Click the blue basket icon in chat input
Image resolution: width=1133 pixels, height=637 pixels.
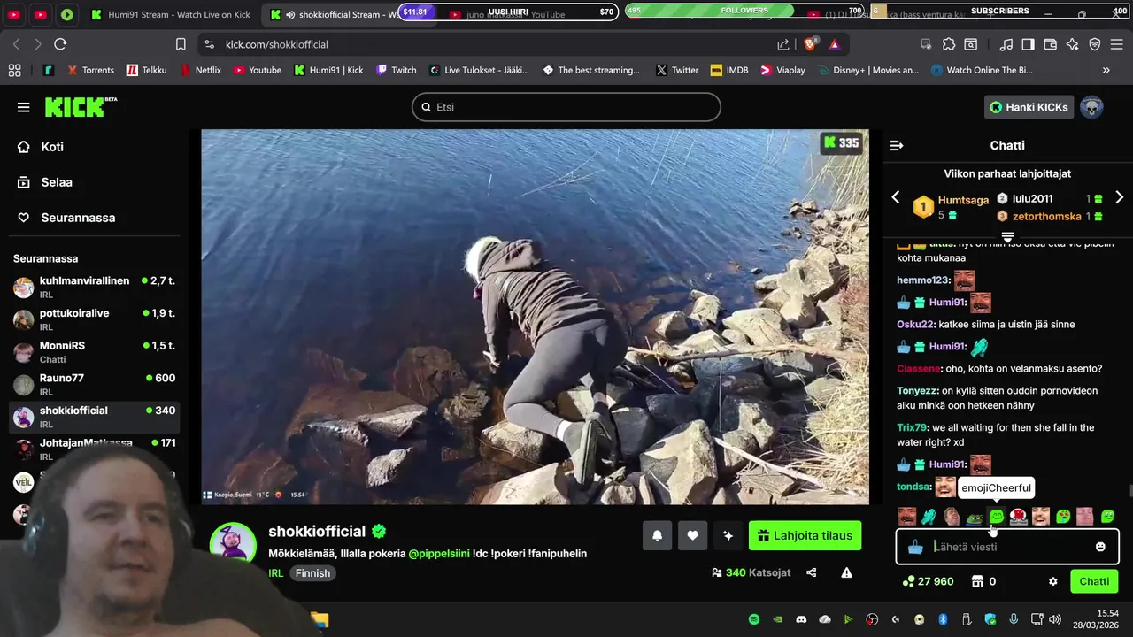(x=915, y=547)
